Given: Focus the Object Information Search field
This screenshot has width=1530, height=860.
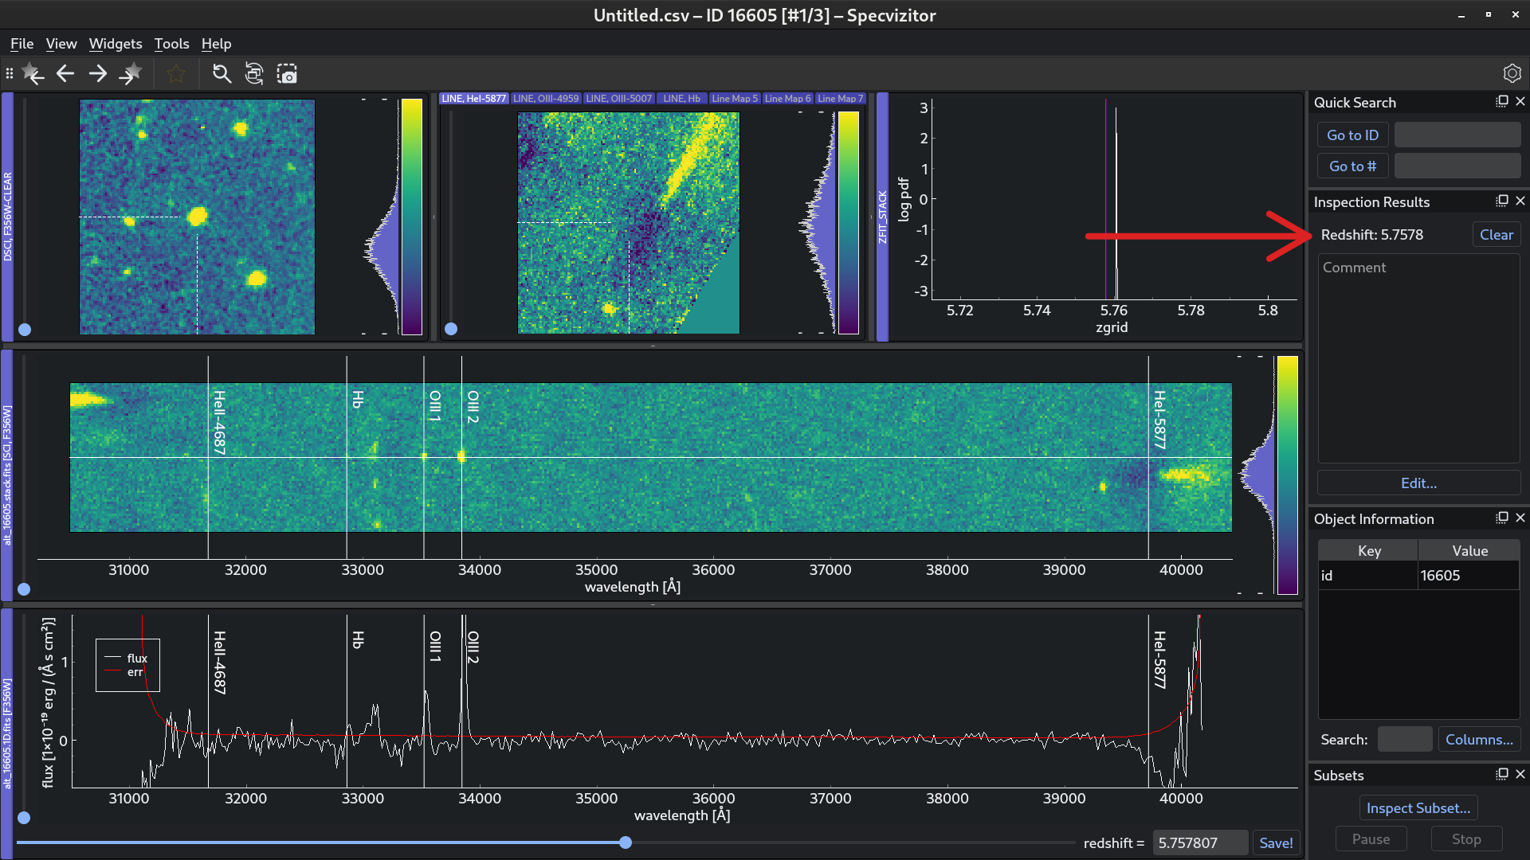Looking at the screenshot, I should [x=1405, y=740].
